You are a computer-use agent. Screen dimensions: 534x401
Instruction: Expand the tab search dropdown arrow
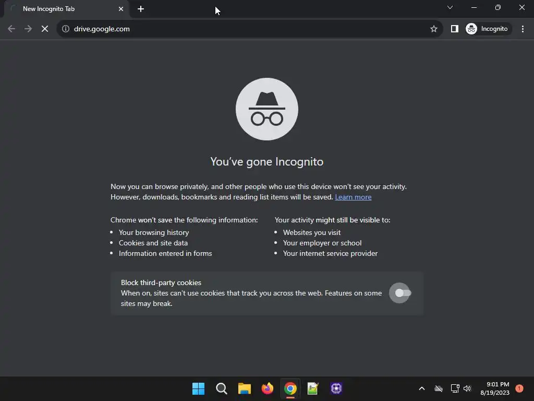pos(450,7)
